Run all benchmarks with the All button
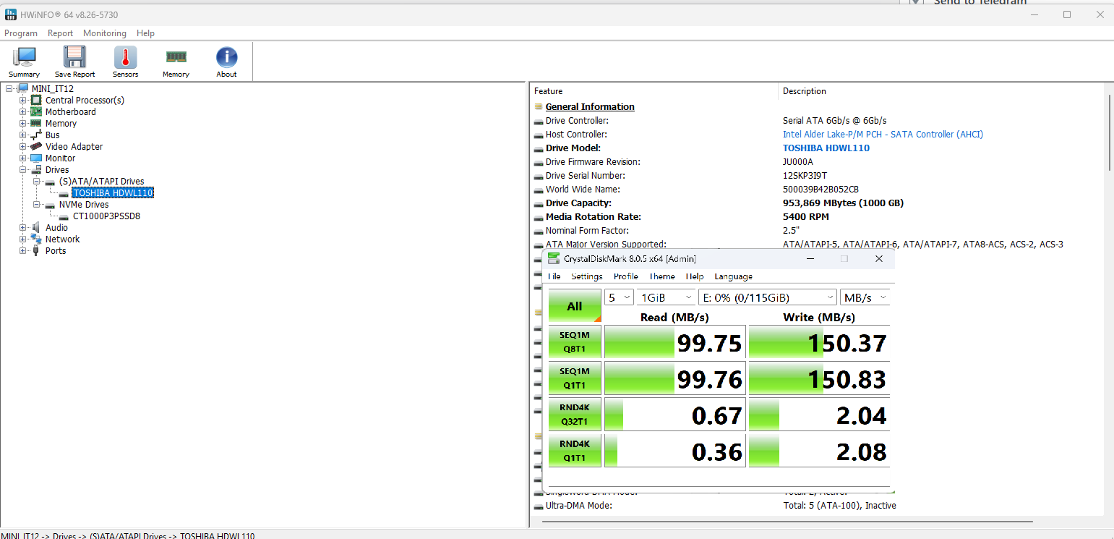Viewport: 1114px width, 539px height. click(575, 306)
